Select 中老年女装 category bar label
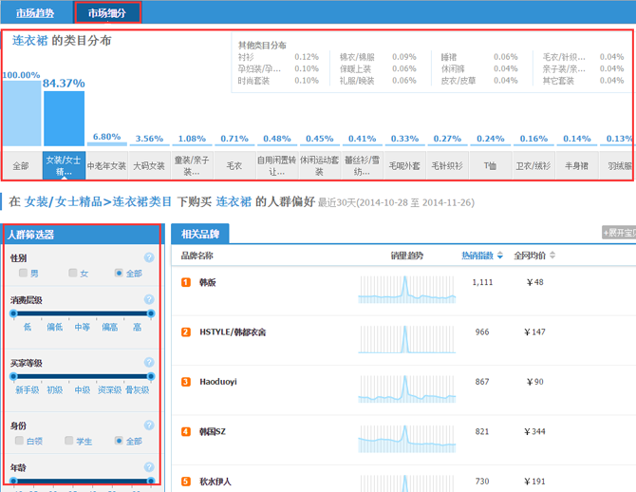 pos(106,165)
